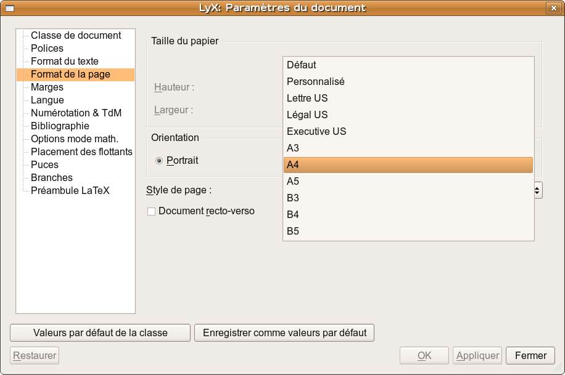Pick Lettre US paper size option
565x375 pixels.
pyautogui.click(x=408, y=99)
